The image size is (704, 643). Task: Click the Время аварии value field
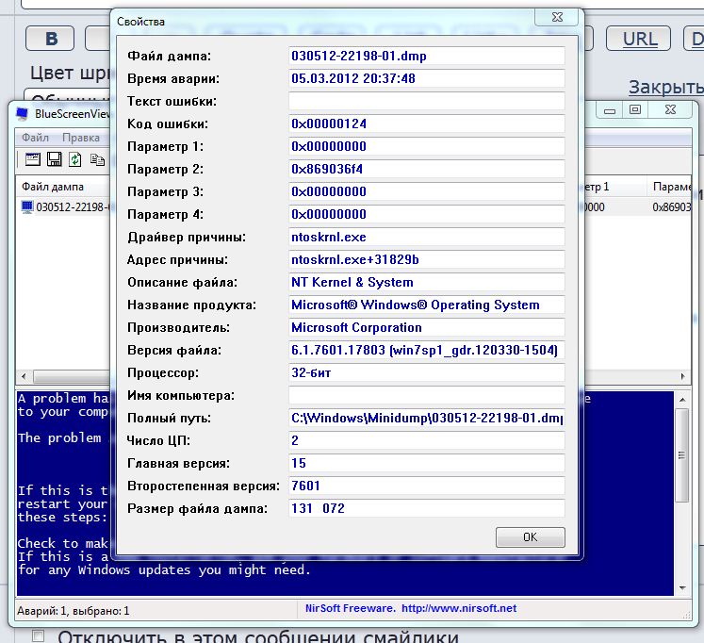(427, 78)
